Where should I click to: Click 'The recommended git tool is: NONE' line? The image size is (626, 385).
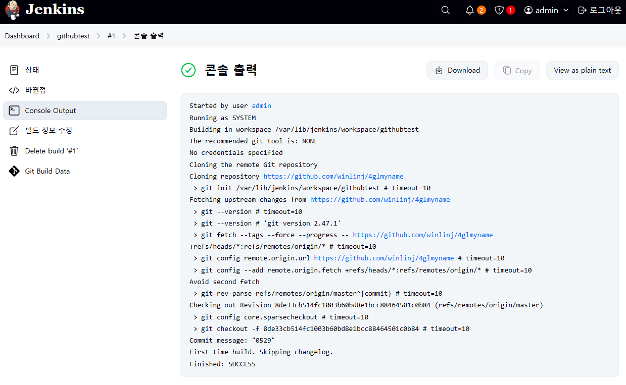click(x=254, y=141)
